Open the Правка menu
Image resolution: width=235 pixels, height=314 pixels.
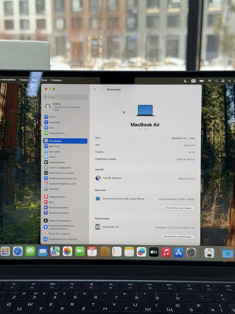coord(24,80)
